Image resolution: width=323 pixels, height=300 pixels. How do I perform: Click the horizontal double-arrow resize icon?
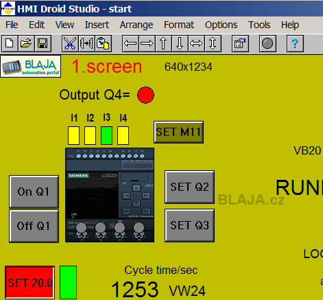coord(196,43)
